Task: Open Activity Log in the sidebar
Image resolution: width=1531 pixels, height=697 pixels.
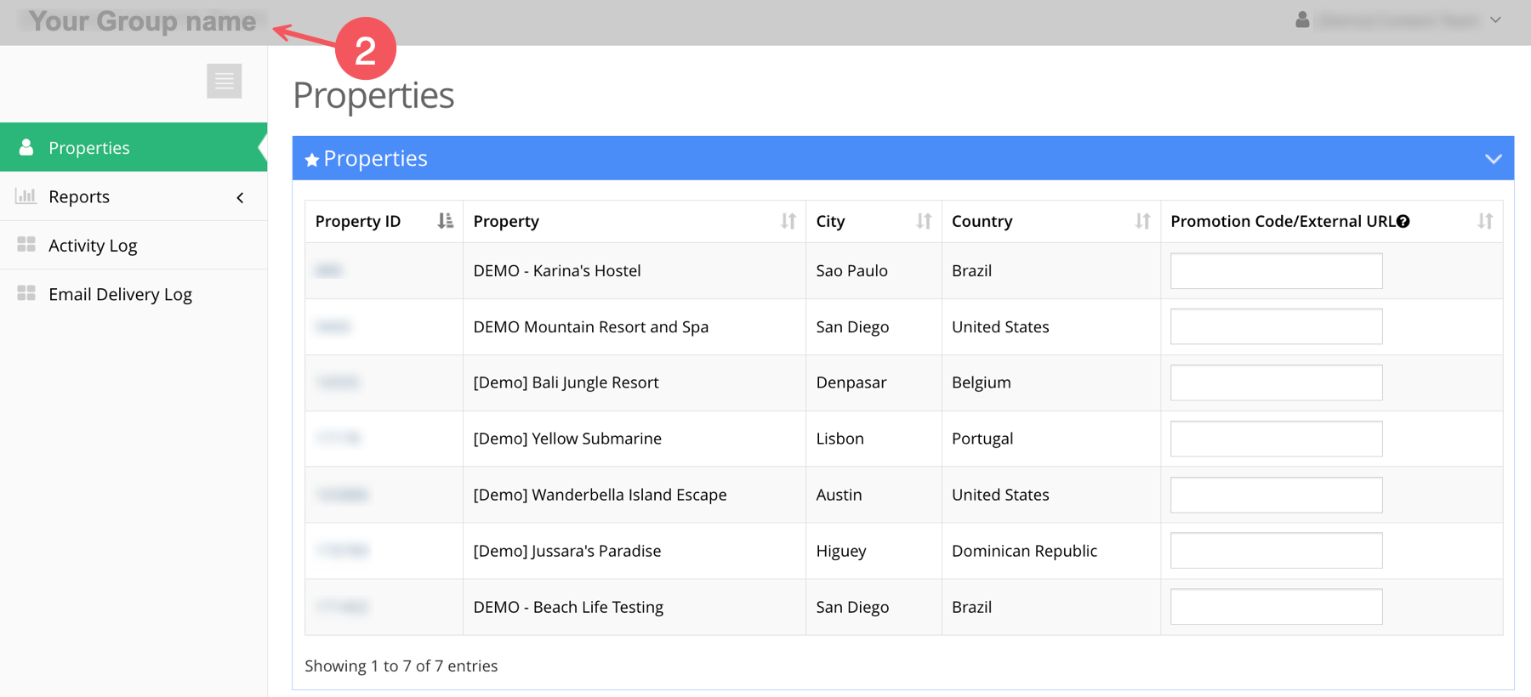Action: pos(93,246)
